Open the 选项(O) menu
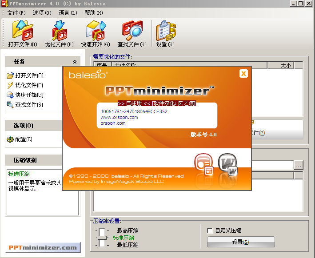Screen dimensions: 315x258 tap(42, 13)
